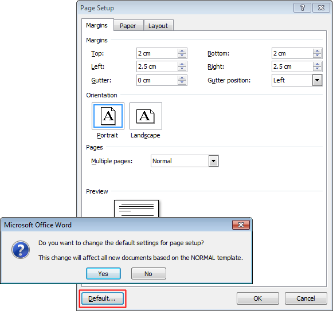Decrease the Left margin value

pyautogui.click(x=182, y=69)
